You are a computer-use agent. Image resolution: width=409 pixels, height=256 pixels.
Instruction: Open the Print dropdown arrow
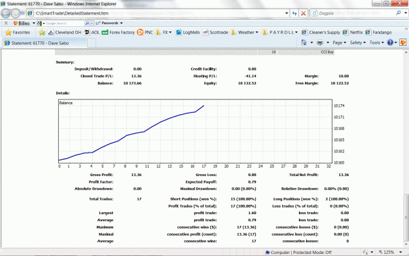tap(328, 43)
